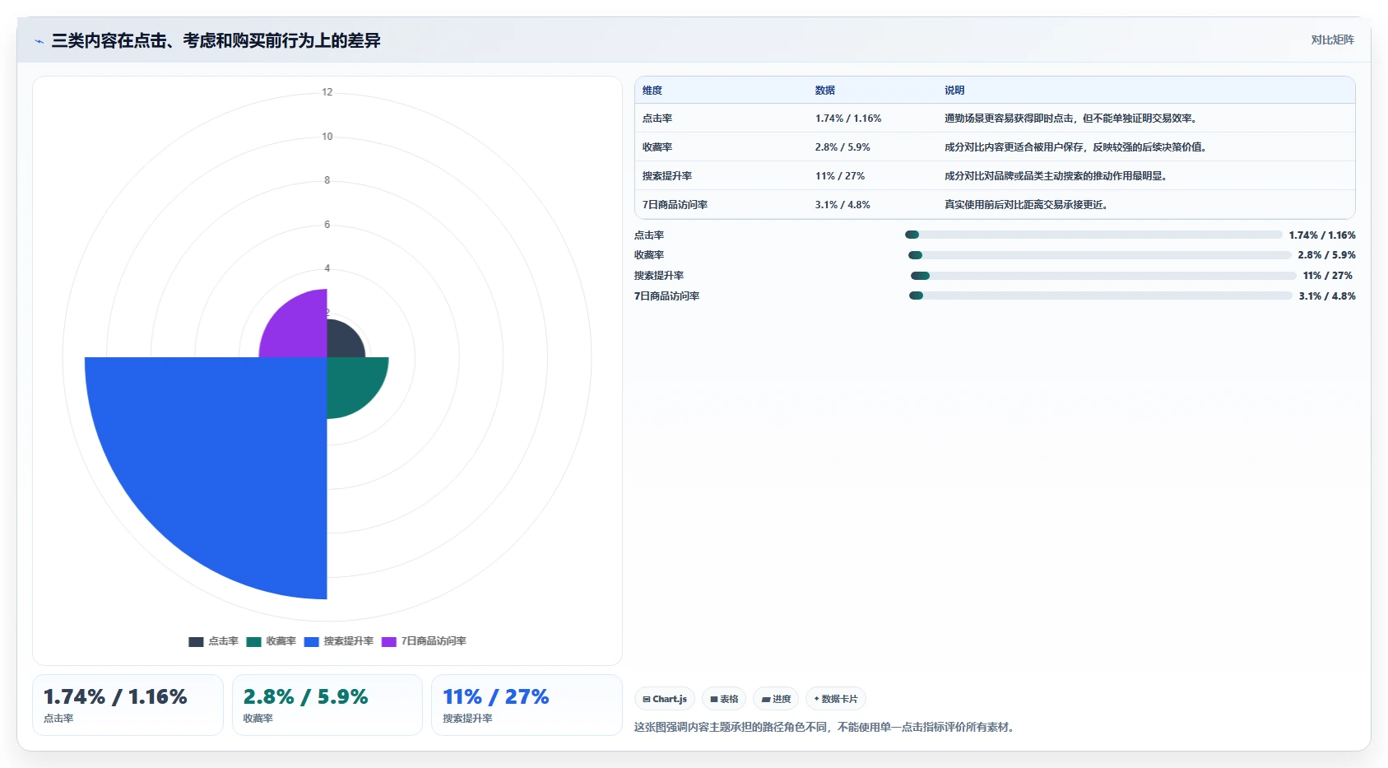1388x768 pixels.
Task: Click table cell value 3.1% / 4.8%
Action: coord(843,205)
